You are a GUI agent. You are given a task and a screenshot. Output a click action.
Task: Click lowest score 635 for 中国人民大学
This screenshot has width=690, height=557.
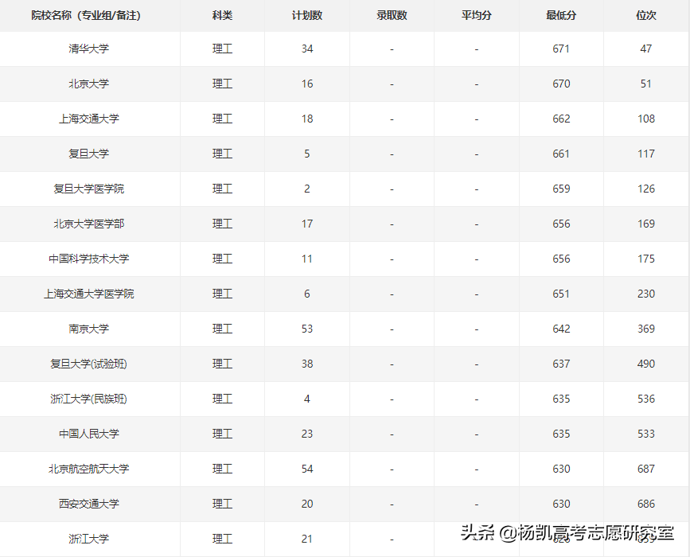coord(561,434)
